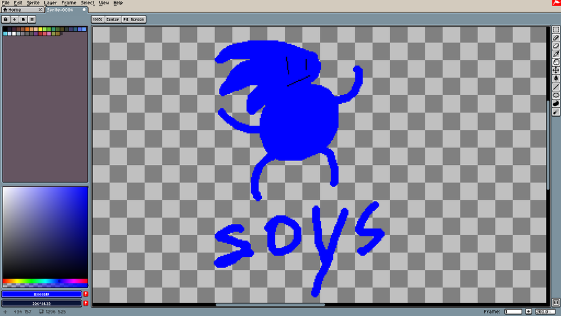561x316 pixels.
Task: Open the Help menu
Action: (118, 3)
